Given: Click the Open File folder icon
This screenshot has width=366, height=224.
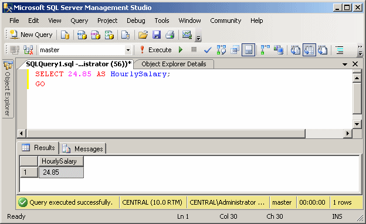Looking at the screenshot, I should tap(143, 35).
